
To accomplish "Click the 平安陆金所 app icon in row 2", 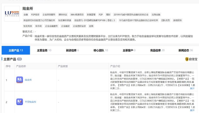I will (x=20, y=102).
